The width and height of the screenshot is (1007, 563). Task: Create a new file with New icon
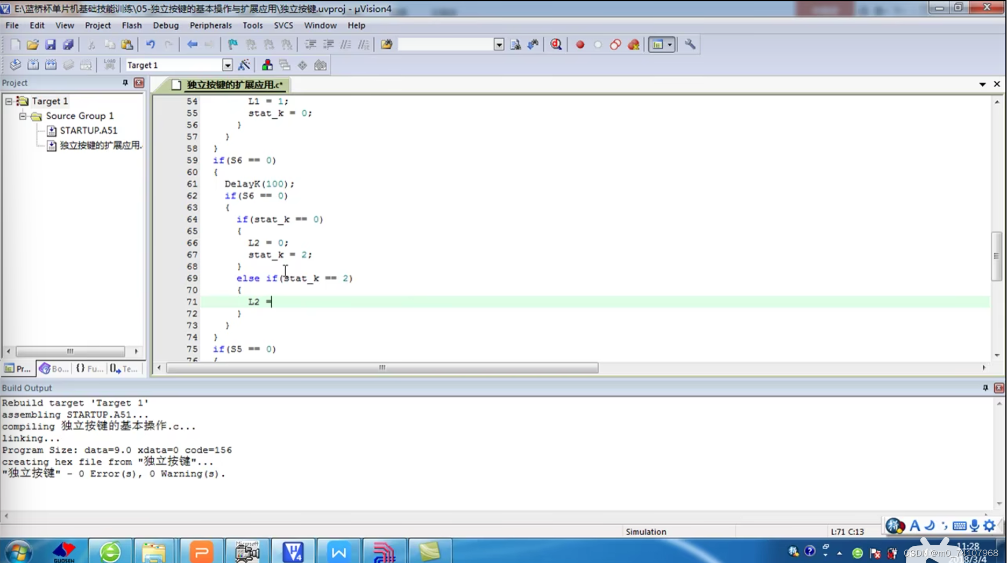pos(15,45)
